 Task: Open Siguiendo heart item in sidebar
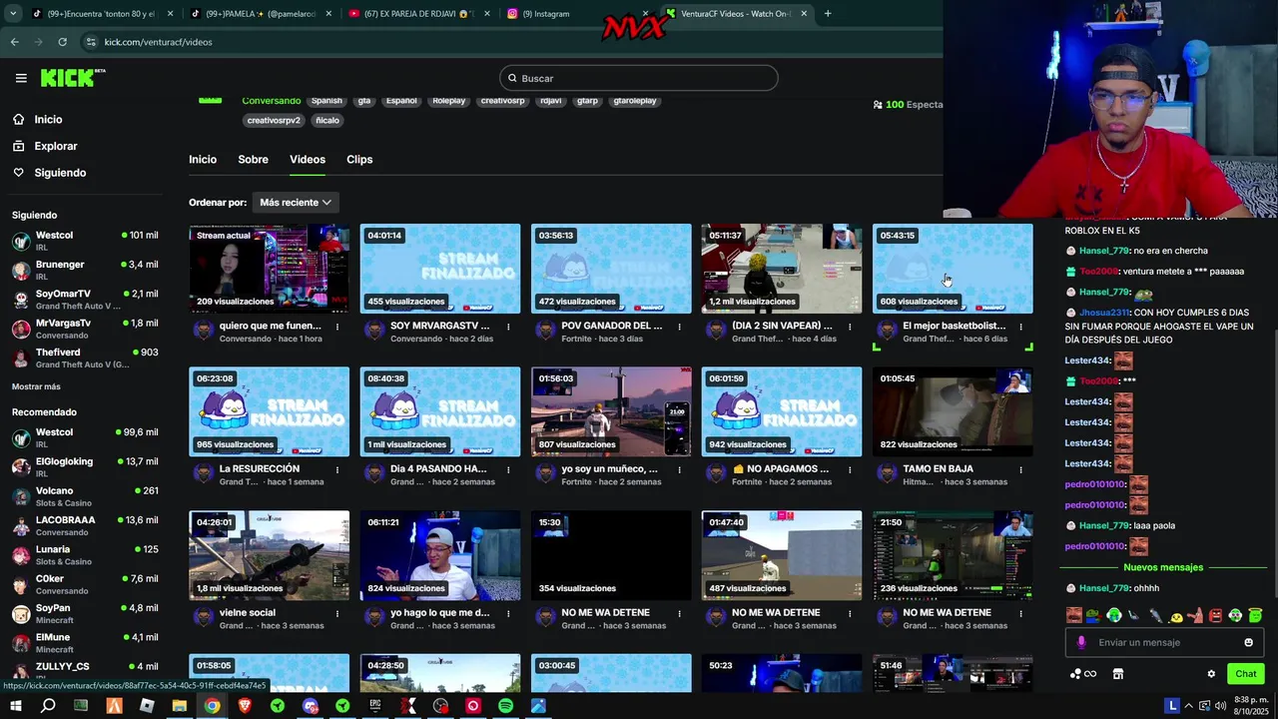pyautogui.click(x=60, y=173)
